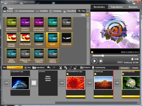Switch to the Textfelder tab
This screenshot has height=106, width=142.
(x=42, y=11)
